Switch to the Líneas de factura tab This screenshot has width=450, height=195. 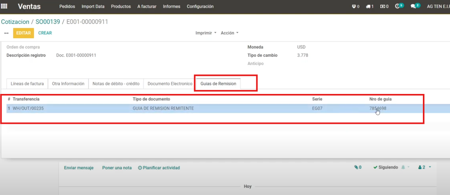tap(27, 84)
